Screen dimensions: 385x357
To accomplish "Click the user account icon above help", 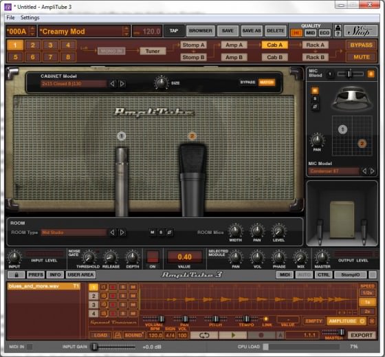I will click(x=338, y=28).
